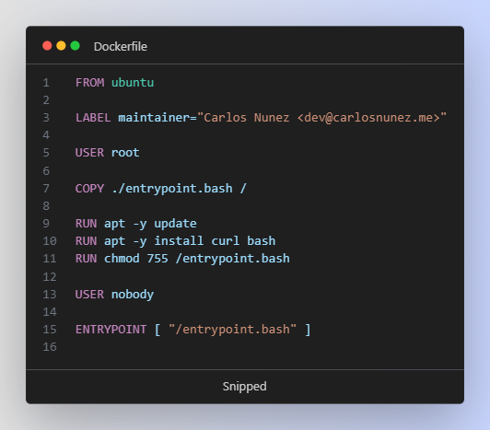Click the COPY keyword on line 7
This screenshot has height=430, width=490.
89,189
